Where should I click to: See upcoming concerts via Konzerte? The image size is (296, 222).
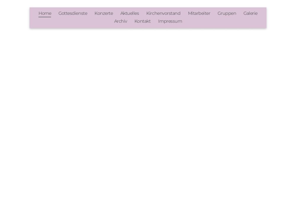click(x=104, y=13)
